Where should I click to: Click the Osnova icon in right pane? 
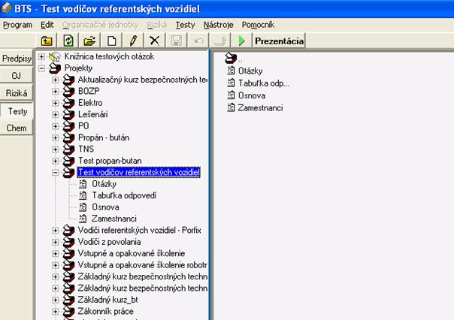[231, 95]
